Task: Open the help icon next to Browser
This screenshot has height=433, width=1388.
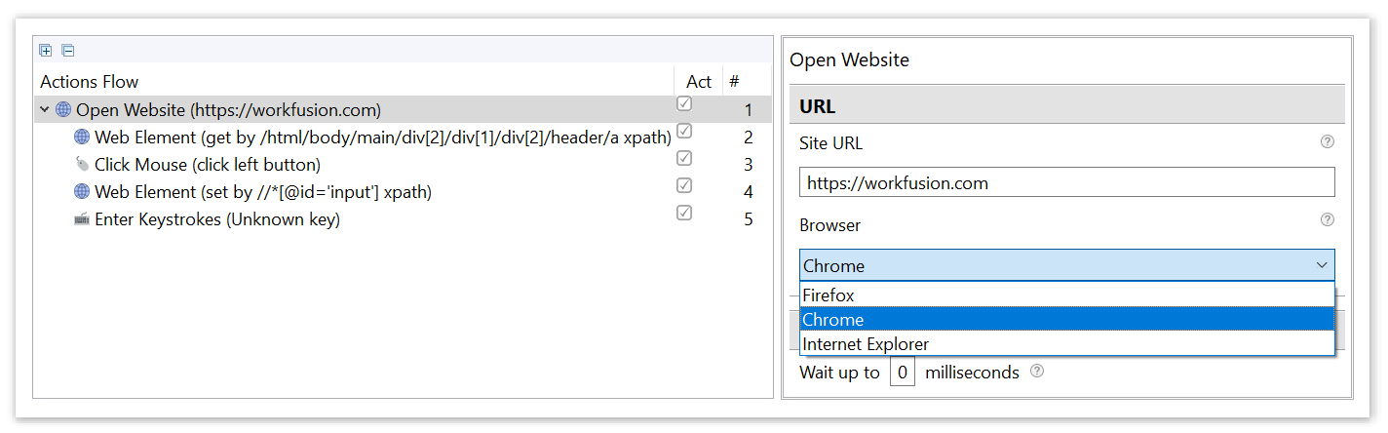Action: pos(1327,220)
